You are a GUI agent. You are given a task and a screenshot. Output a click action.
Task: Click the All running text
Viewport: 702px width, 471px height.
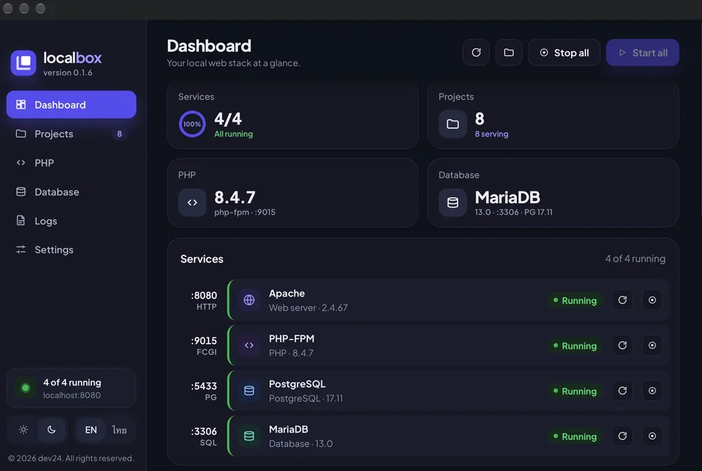pos(234,133)
